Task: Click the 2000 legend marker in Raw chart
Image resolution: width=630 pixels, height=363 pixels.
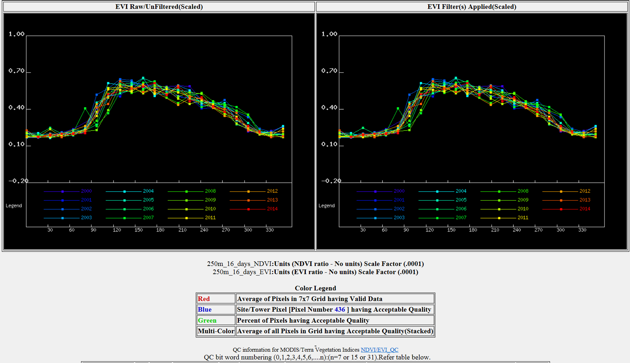Action: click(x=63, y=191)
